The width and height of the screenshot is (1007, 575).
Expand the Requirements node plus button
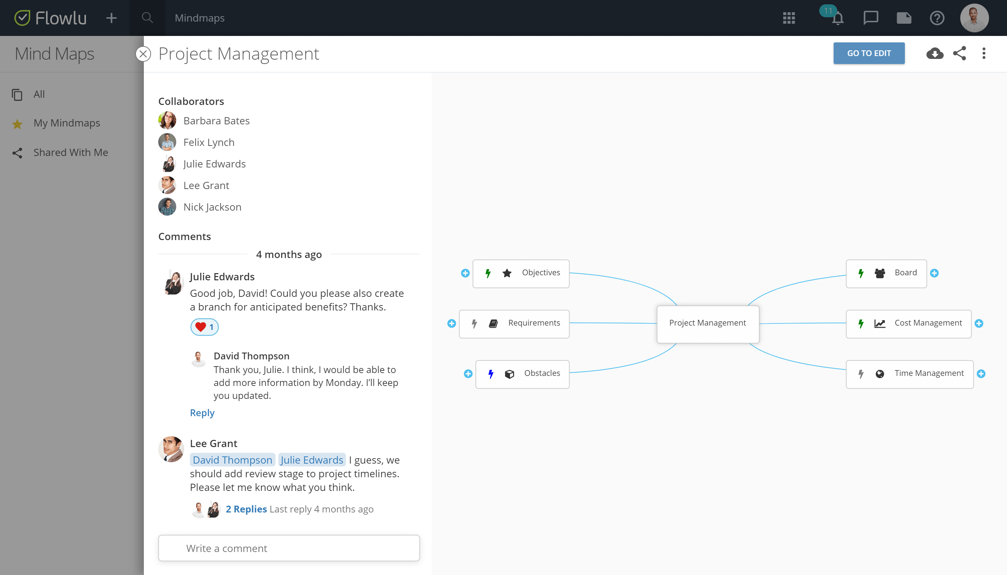(451, 323)
